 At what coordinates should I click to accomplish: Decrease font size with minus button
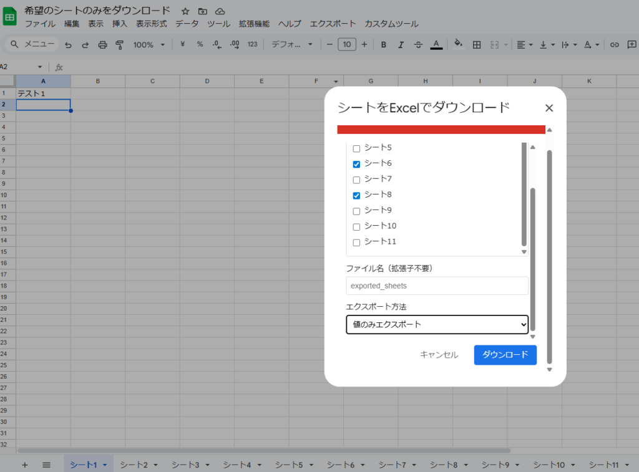(x=329, y=44)
